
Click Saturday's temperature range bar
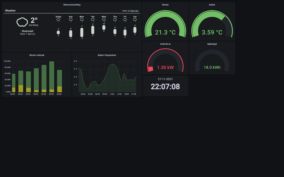[135, 30]
